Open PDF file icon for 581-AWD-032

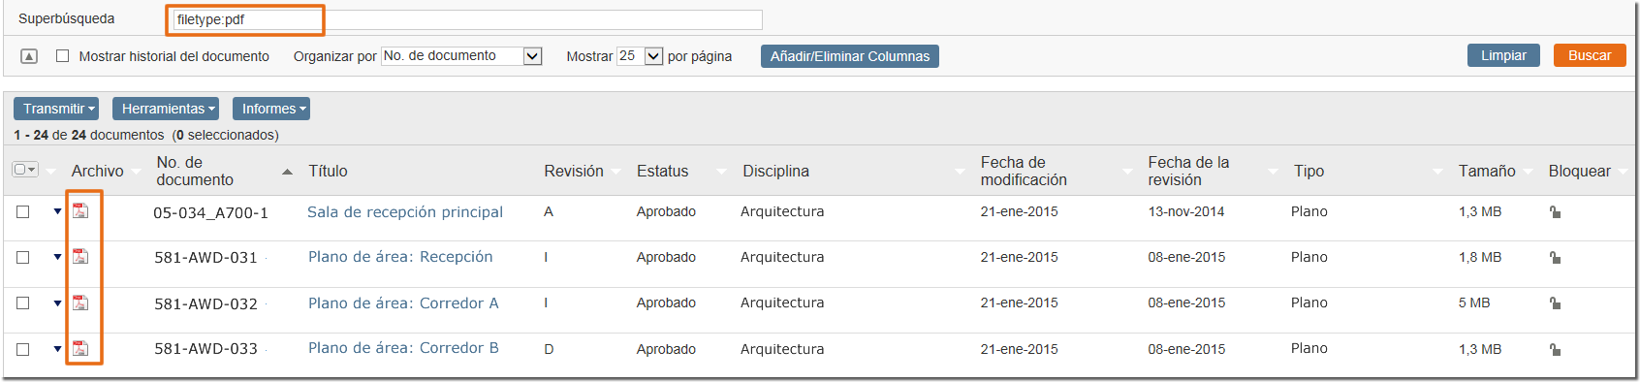point(80,302)
